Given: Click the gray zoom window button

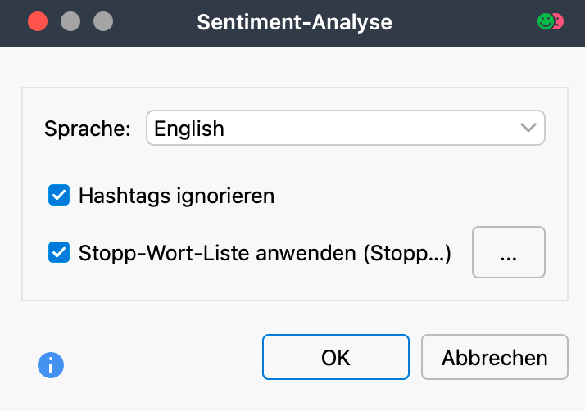Looking at the screenshot, I should 103,21.
